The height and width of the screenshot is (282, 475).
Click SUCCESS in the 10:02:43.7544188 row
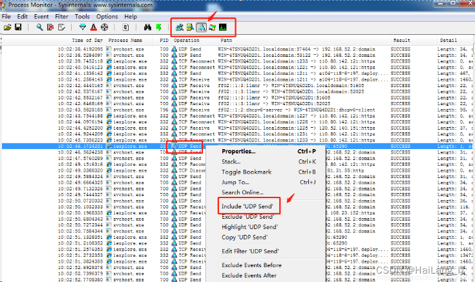400,116
